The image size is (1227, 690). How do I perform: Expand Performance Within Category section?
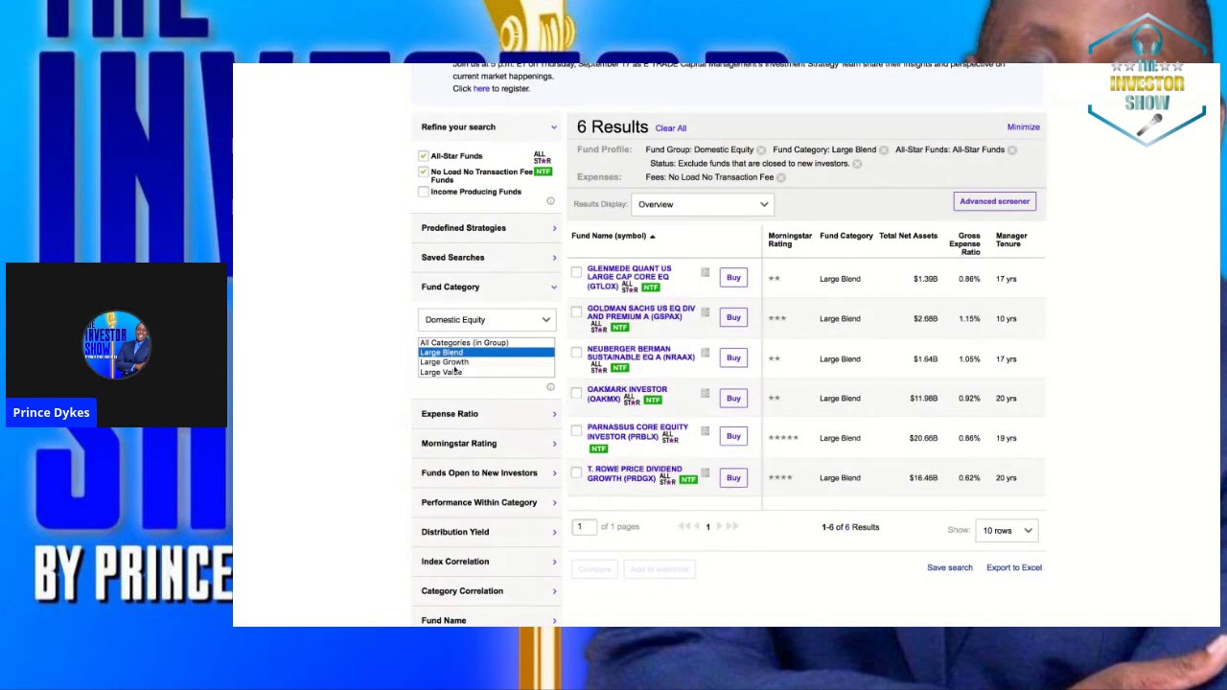point(488,502)
